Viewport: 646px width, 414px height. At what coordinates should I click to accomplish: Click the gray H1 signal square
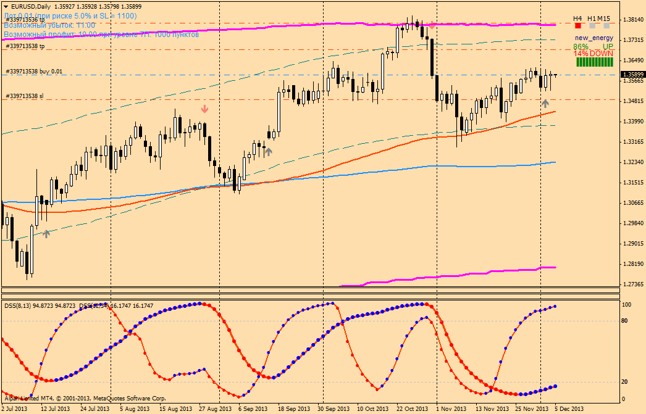click(x=592, y=26)
